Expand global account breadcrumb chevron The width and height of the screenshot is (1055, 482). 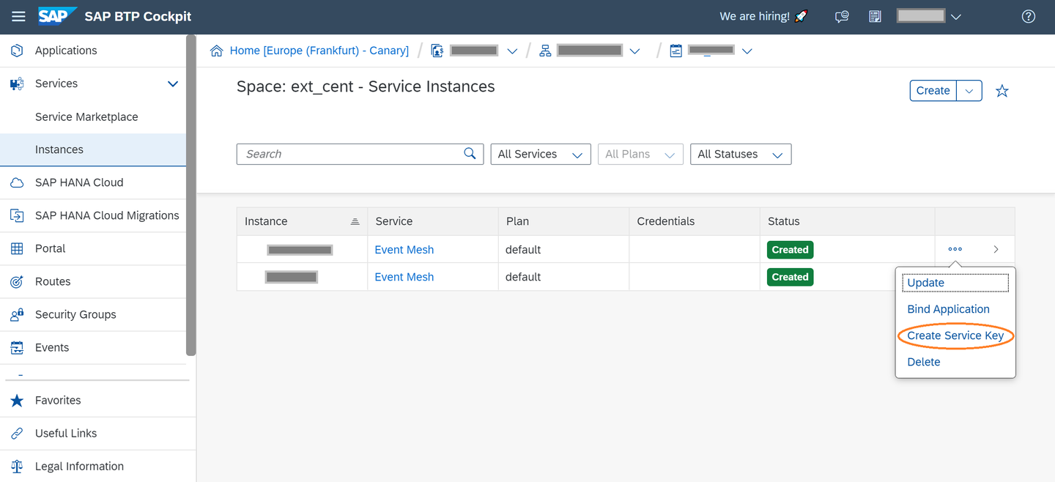click(512, 51)
